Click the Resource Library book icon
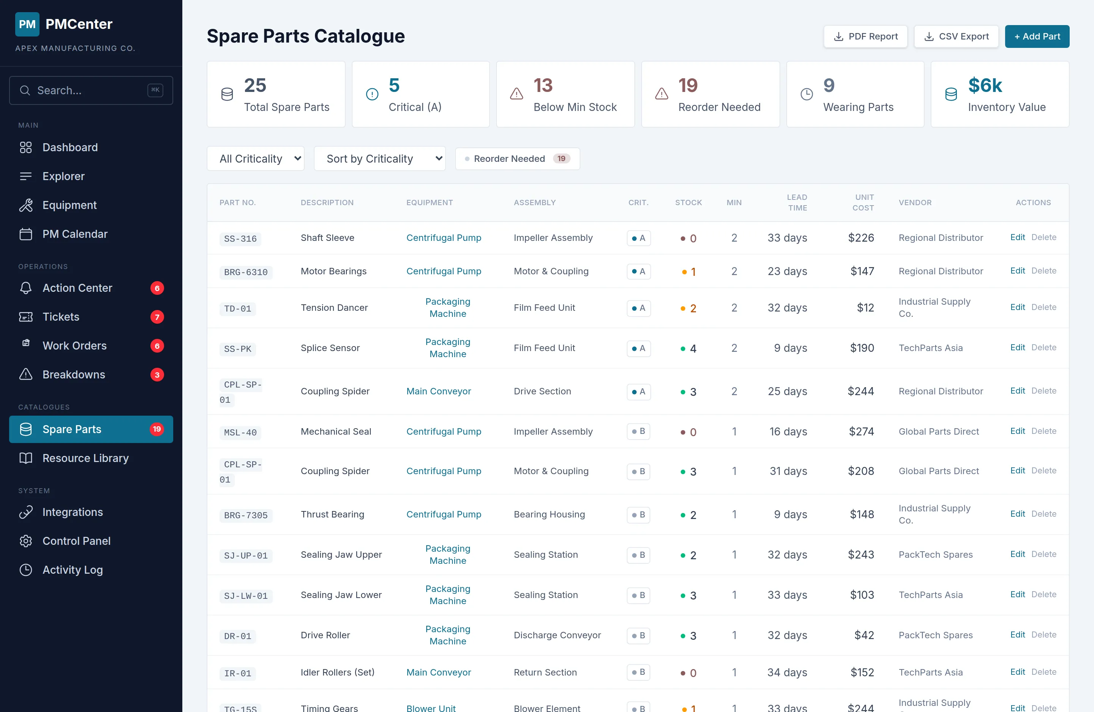1094x712 pixels. coord(26,458)
